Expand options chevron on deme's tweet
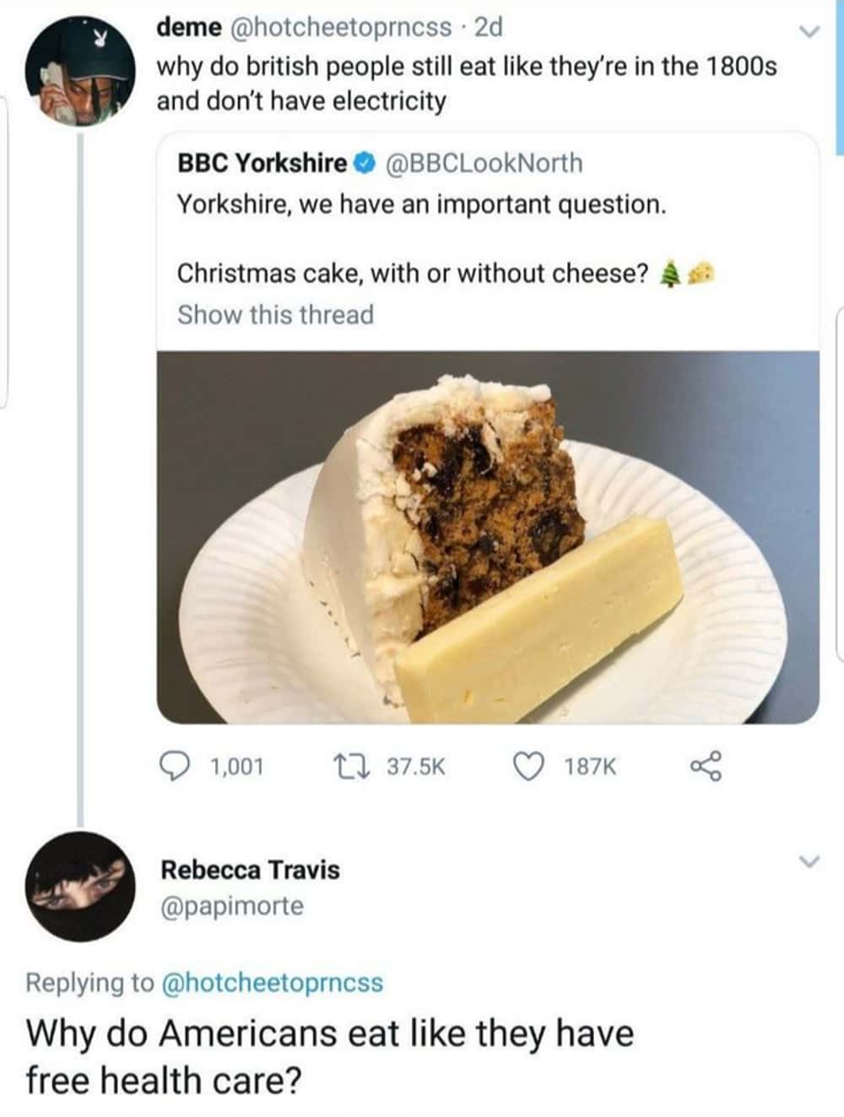844x1117 pixels. pos(809,32)
